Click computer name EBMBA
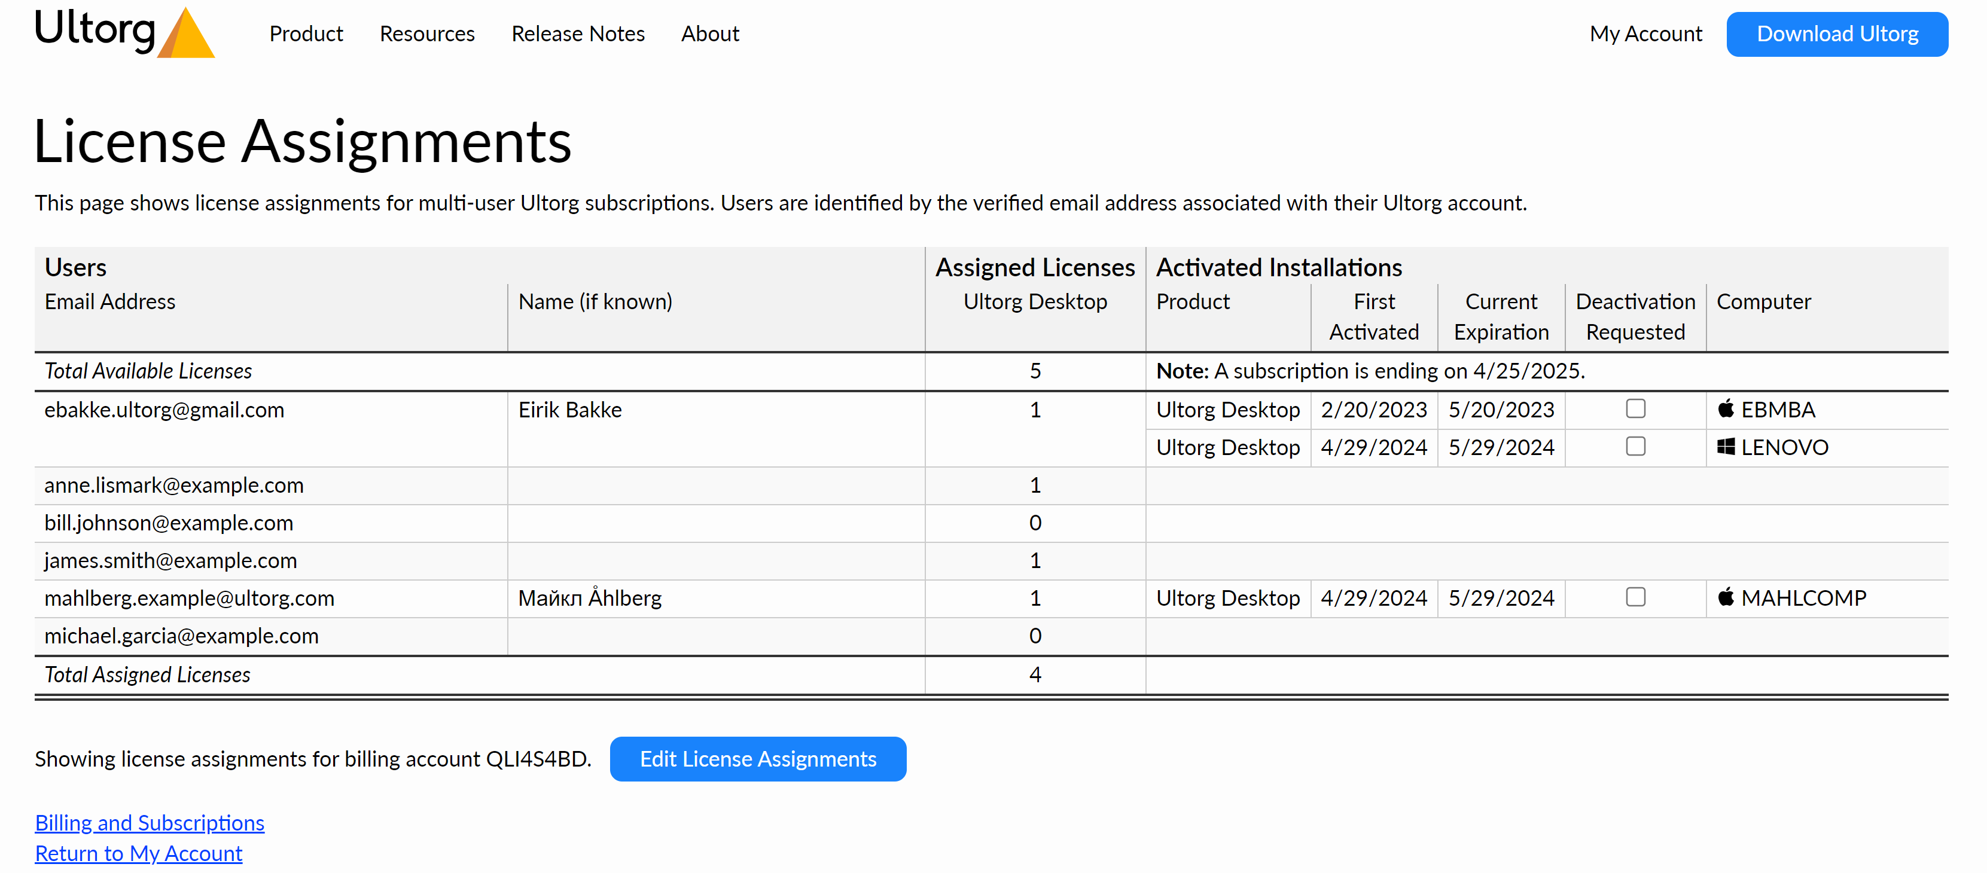The height and width of the screenshot is (873, 1987). point(1778,410)
